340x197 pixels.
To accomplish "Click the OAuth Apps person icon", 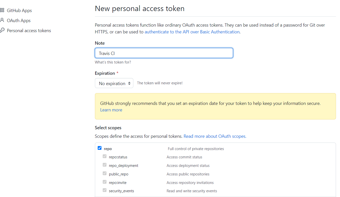I will pos(2,20).
